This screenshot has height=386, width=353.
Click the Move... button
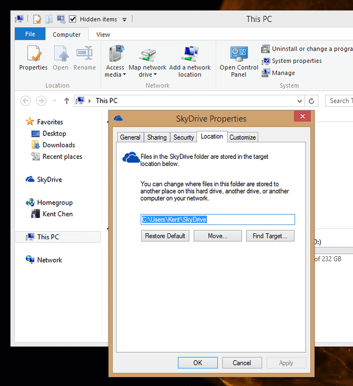pos(217,236)
